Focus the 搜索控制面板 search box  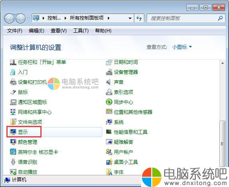183,18
